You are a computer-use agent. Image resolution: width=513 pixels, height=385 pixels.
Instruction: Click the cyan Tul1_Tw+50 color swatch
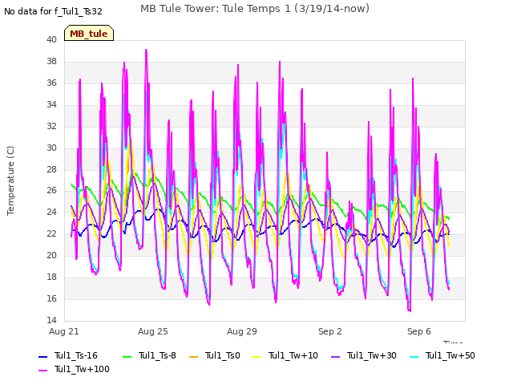414,356
